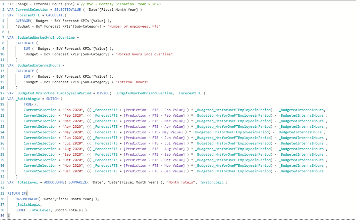Select the SUM function on line 9
The width and height of the screenshot is (356, 220).
pyautogui.click(x=27, y=48)
